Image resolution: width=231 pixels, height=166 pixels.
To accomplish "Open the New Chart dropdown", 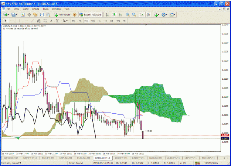I will click(7, 15).
